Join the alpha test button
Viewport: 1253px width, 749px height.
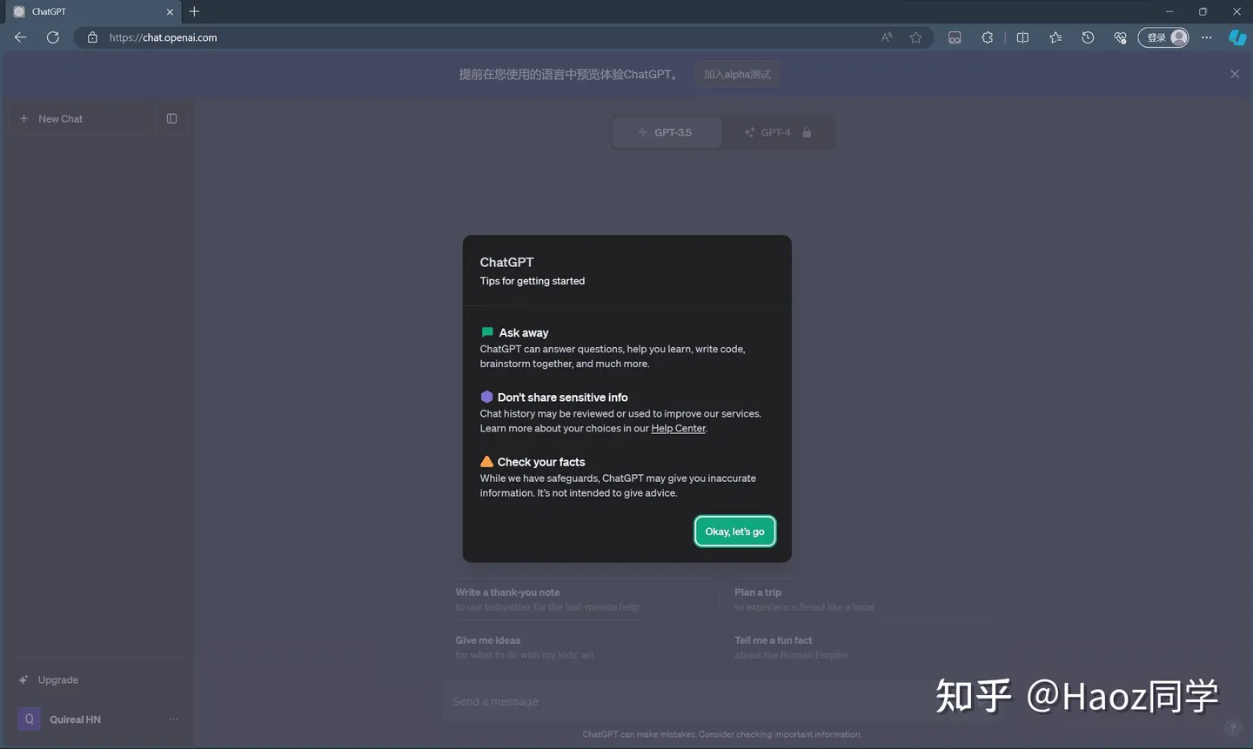tap(738, 74)
